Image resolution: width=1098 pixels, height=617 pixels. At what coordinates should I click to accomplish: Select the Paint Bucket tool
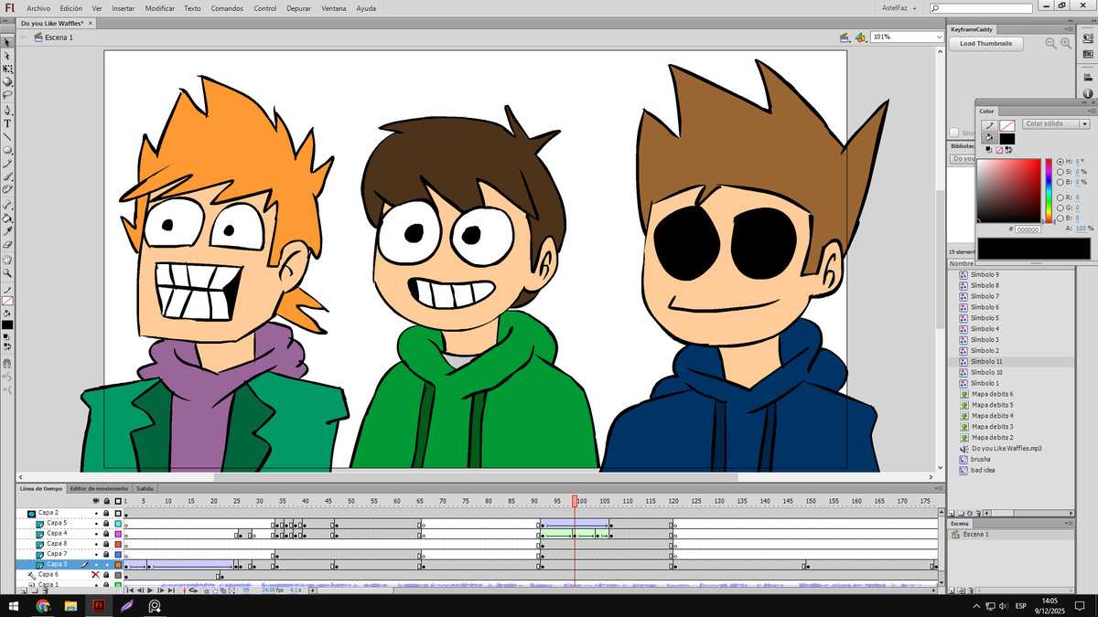click(8, 218)
